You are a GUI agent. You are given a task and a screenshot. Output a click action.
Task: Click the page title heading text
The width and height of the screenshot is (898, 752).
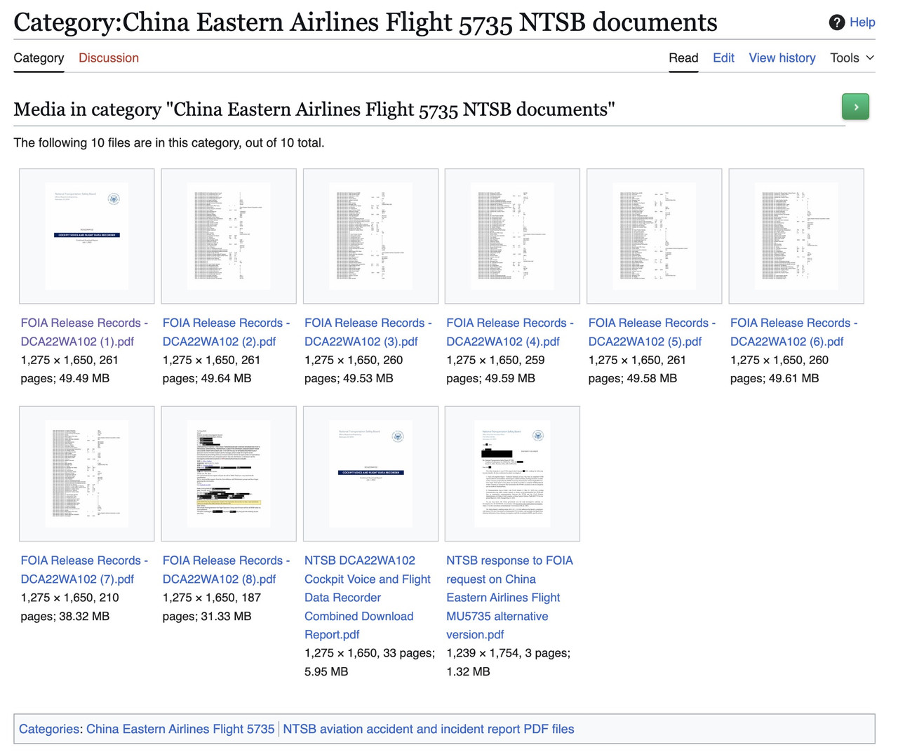click(366, 22)
